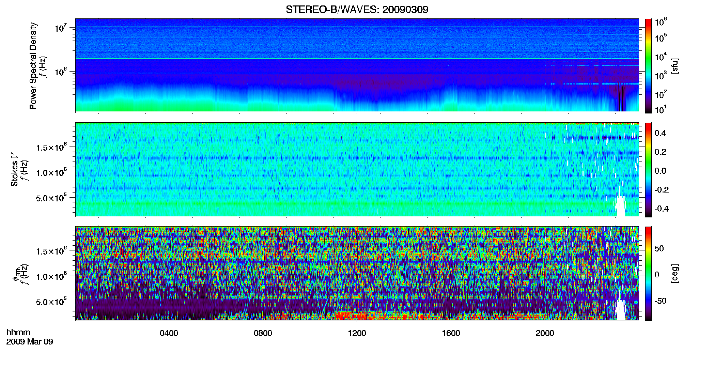Click the 0.2 value on Stokes colorbar
This screenshot has height=368, width=714.
(660, 152)
